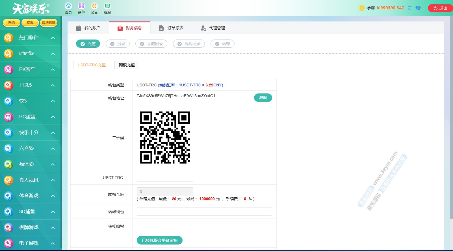Toggle the 真人视讯 section chevron
This screenshot has height=251, width=453.
pos(53,180)
